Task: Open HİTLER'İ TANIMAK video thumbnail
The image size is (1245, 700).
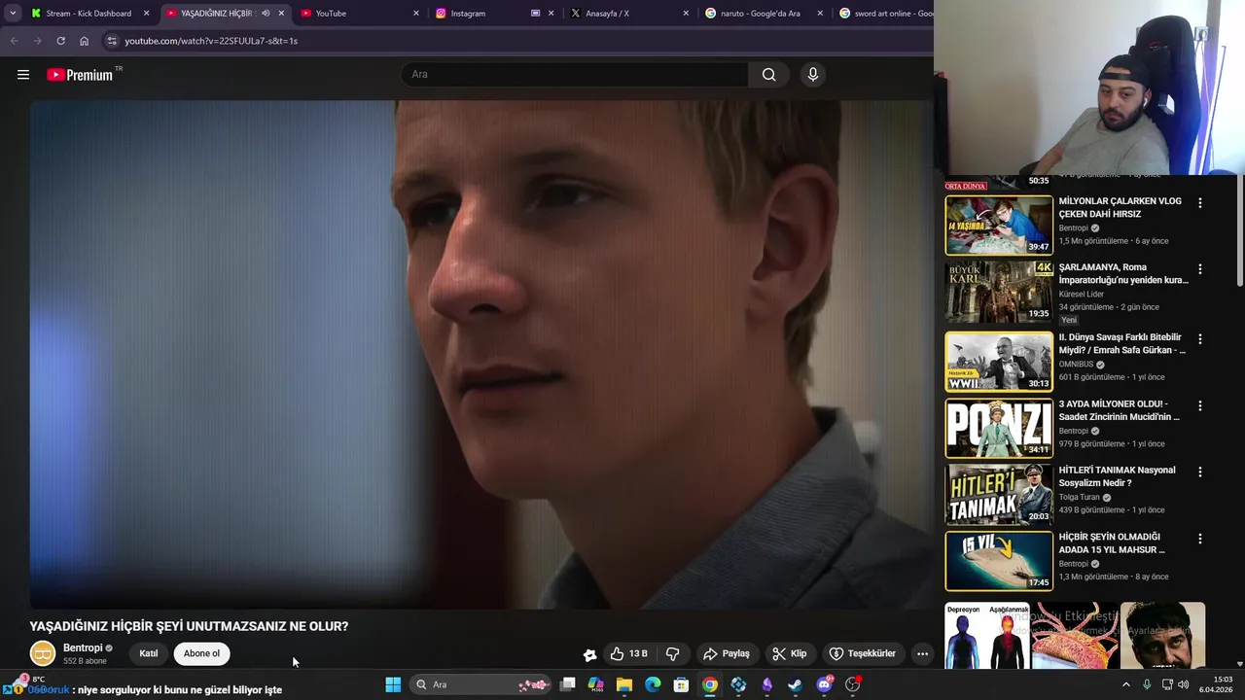Action: (999, 494)
